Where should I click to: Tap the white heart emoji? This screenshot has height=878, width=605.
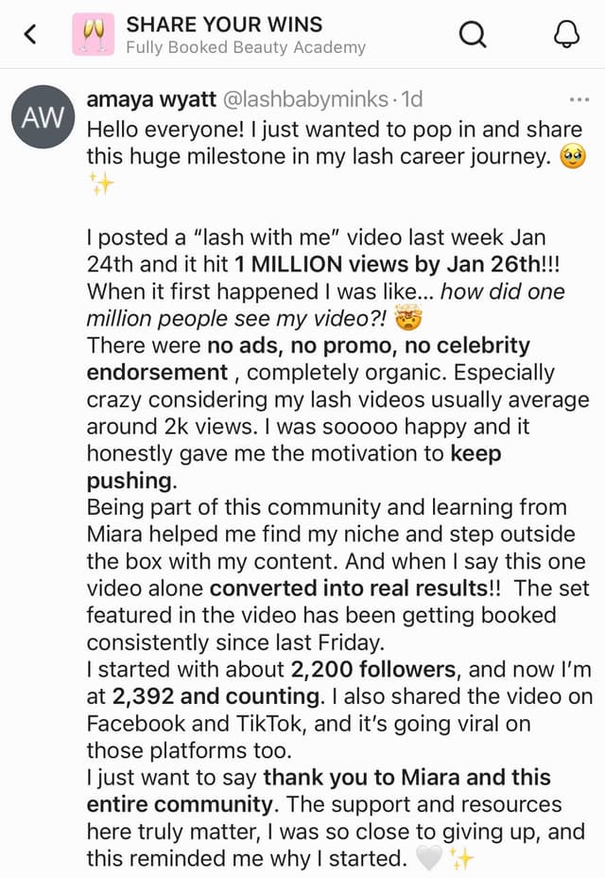[429, 858]
